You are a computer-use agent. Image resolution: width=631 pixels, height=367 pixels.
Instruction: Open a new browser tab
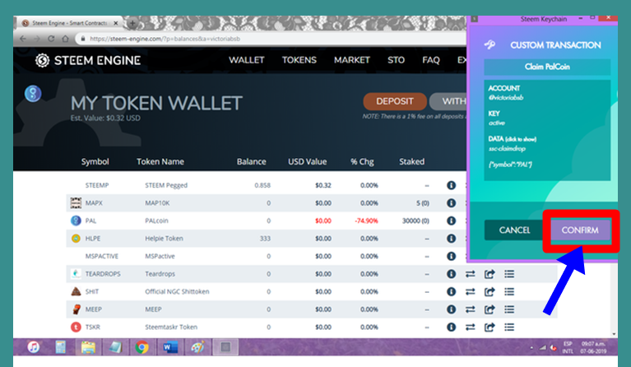click(132, 24)
